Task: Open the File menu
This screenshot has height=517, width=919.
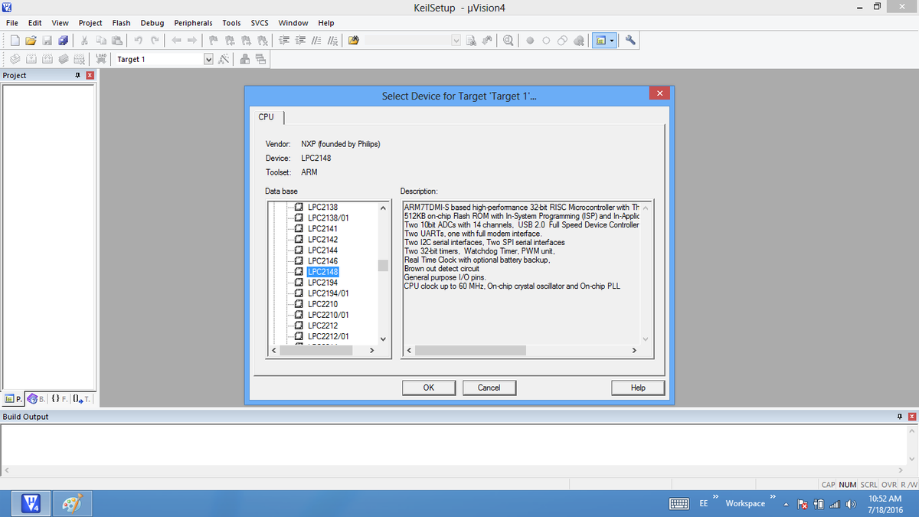Action: [12, 23]
